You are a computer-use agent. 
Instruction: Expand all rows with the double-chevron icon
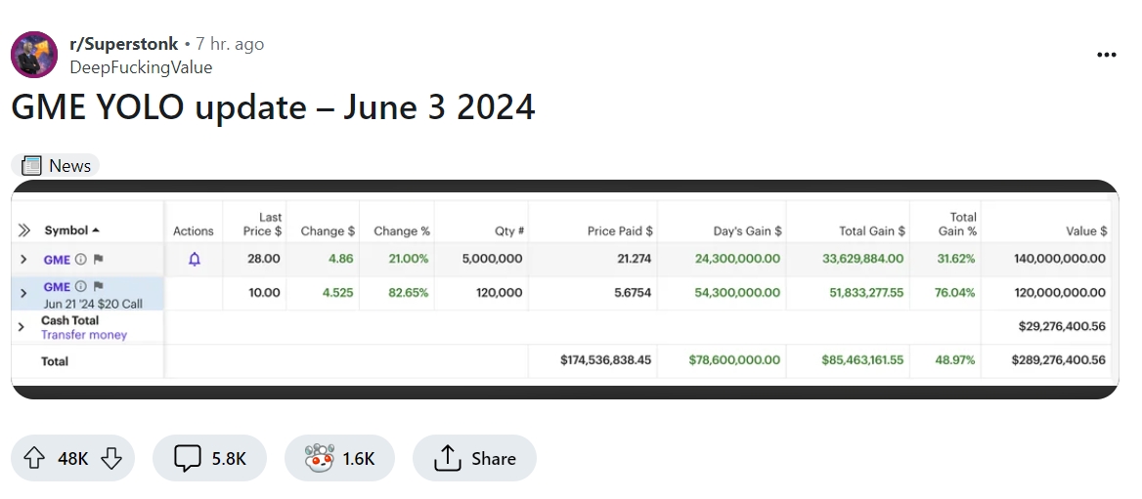[x=24, y=231]
